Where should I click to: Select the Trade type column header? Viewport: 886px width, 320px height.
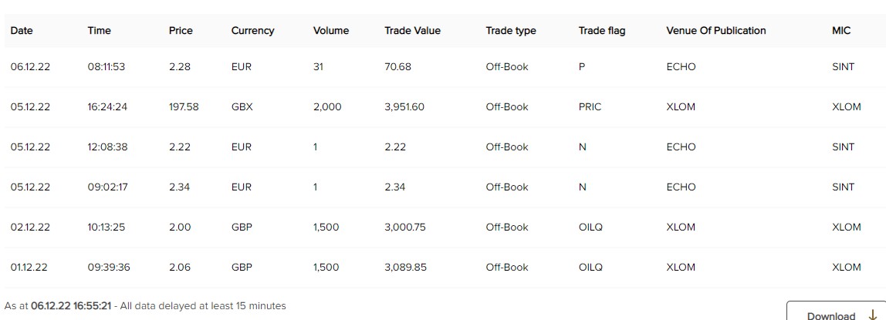pyautogui.click(x=511, y=31)
